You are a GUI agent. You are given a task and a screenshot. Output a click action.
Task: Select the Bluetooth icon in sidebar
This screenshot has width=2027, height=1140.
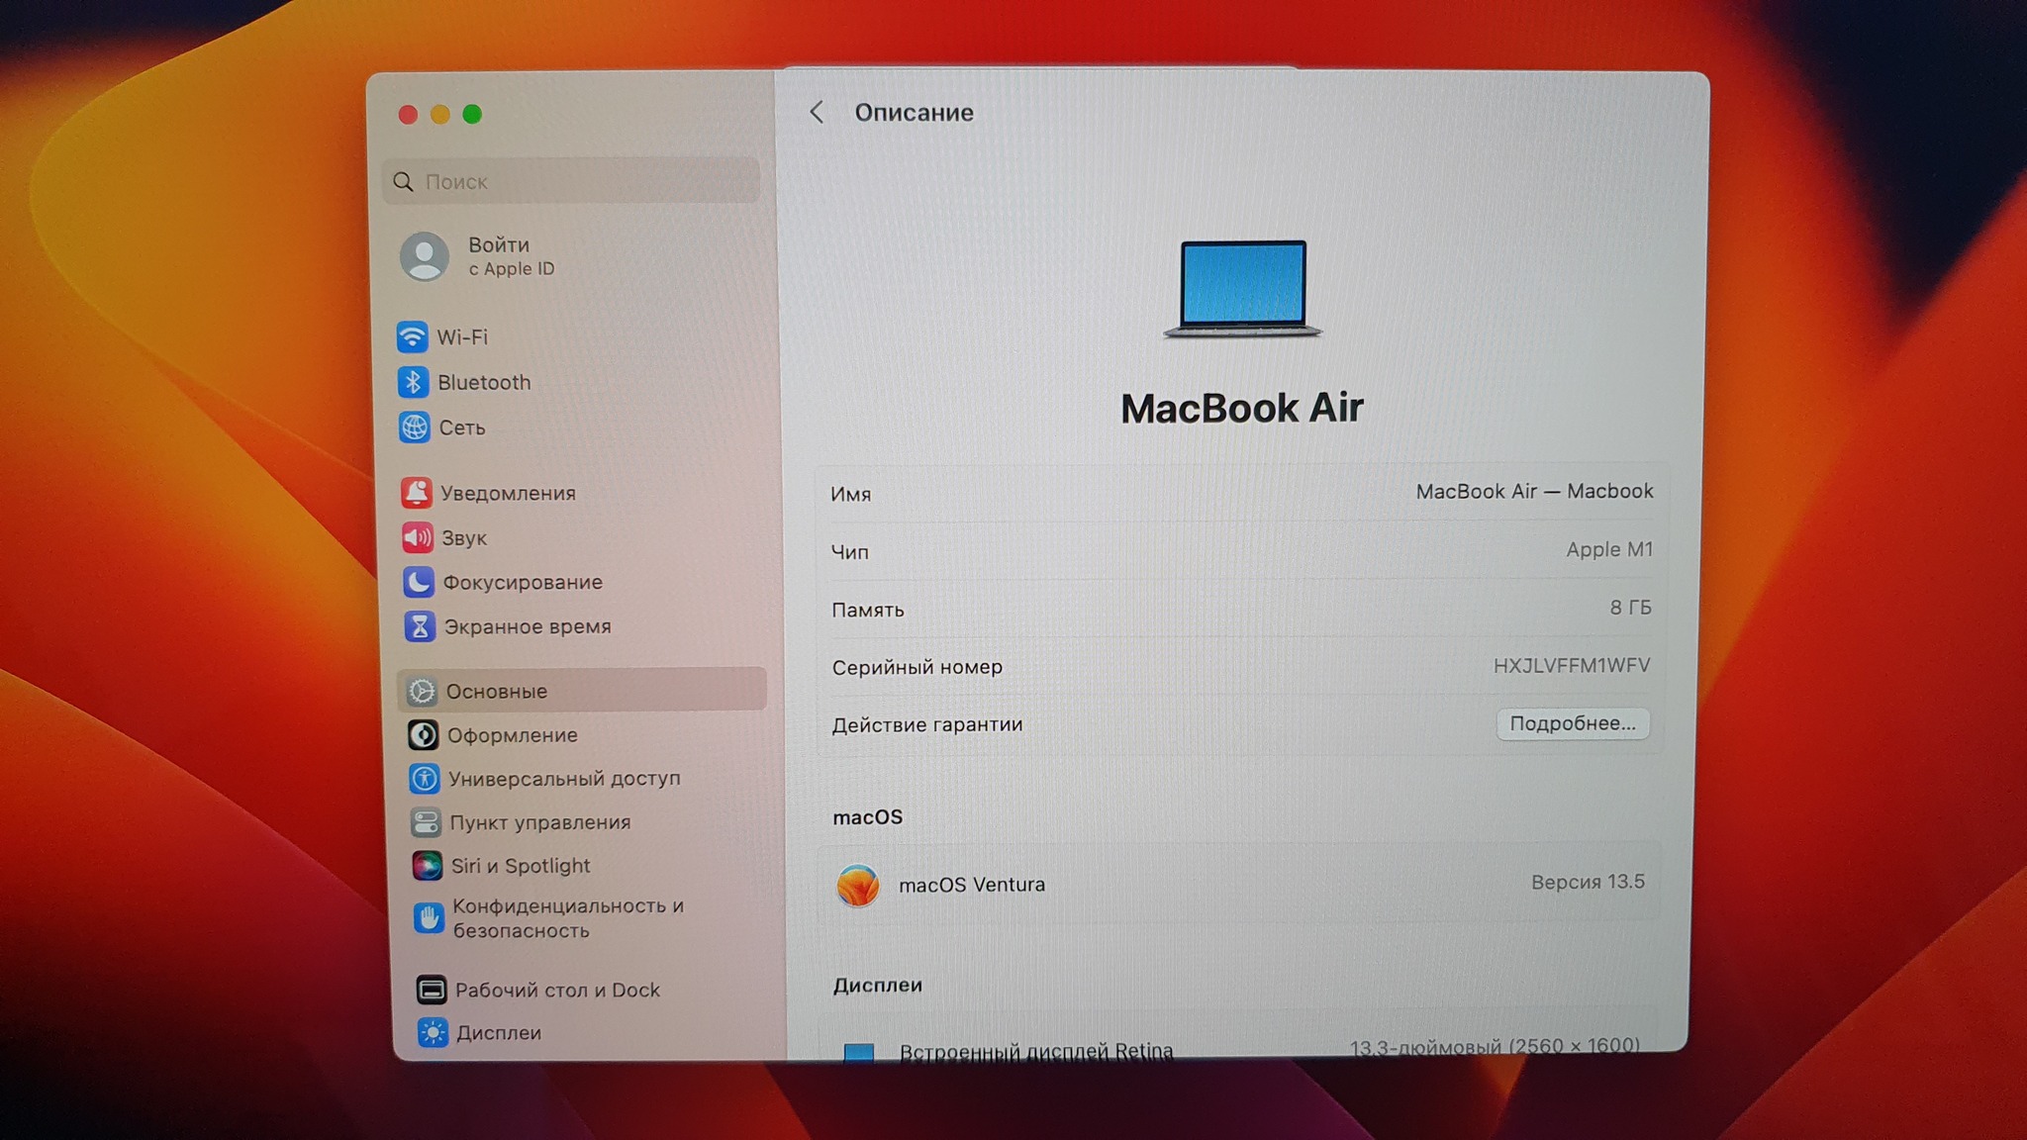(413, 382)
